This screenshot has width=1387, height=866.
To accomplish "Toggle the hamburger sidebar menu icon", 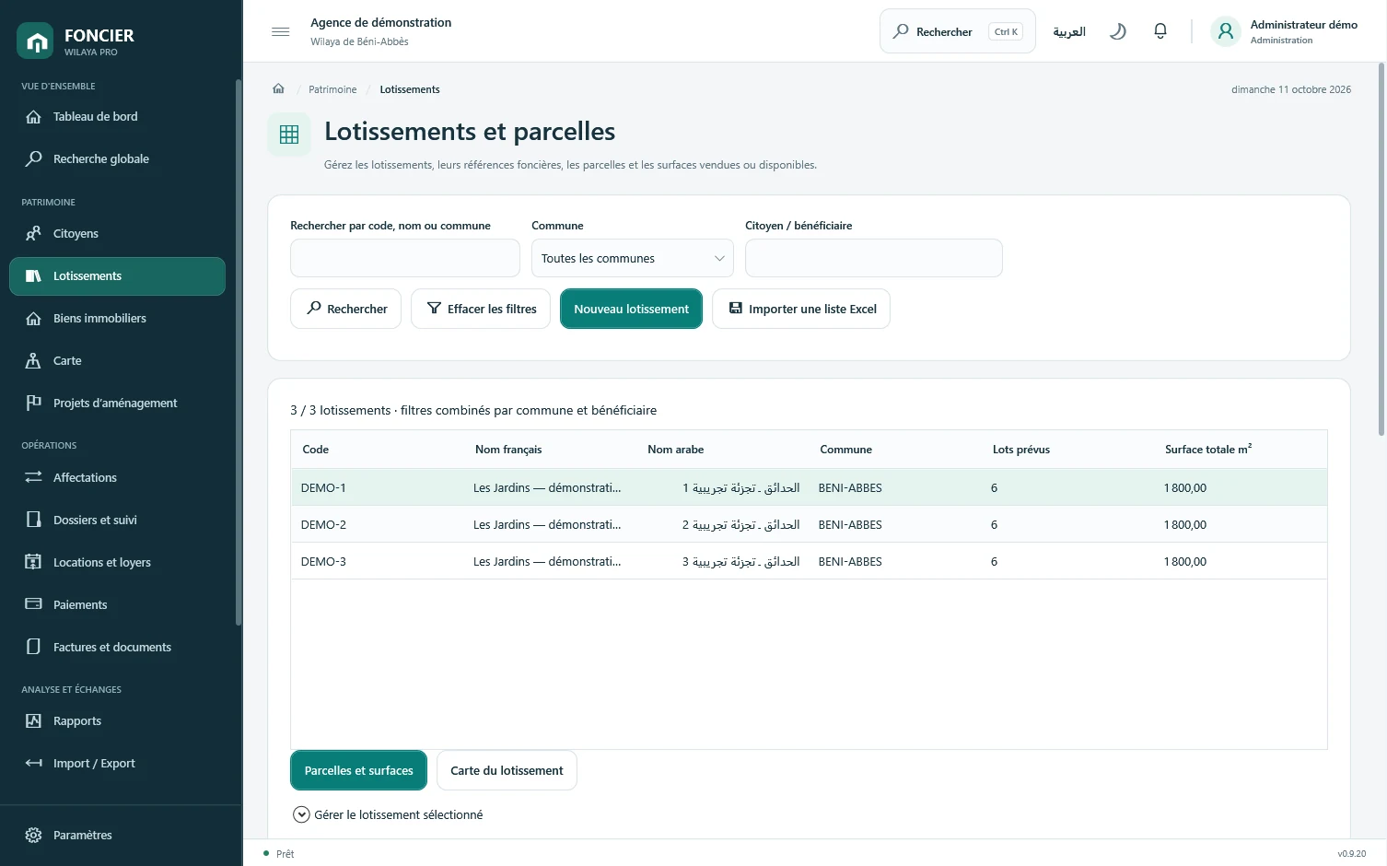I will pyautogui.click(x=281, y=32).
